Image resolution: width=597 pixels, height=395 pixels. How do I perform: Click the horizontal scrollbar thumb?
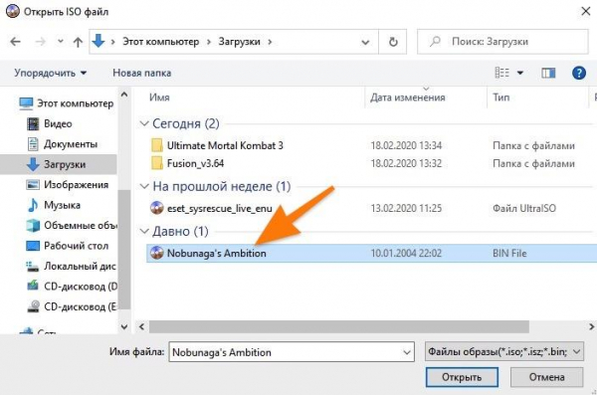coord(339,326)
